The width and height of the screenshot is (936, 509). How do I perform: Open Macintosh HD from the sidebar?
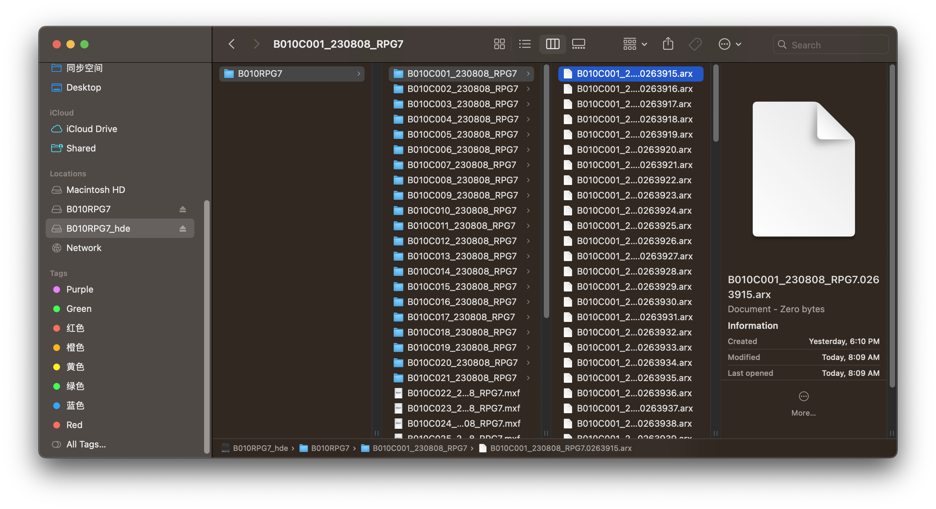[95, 189]
